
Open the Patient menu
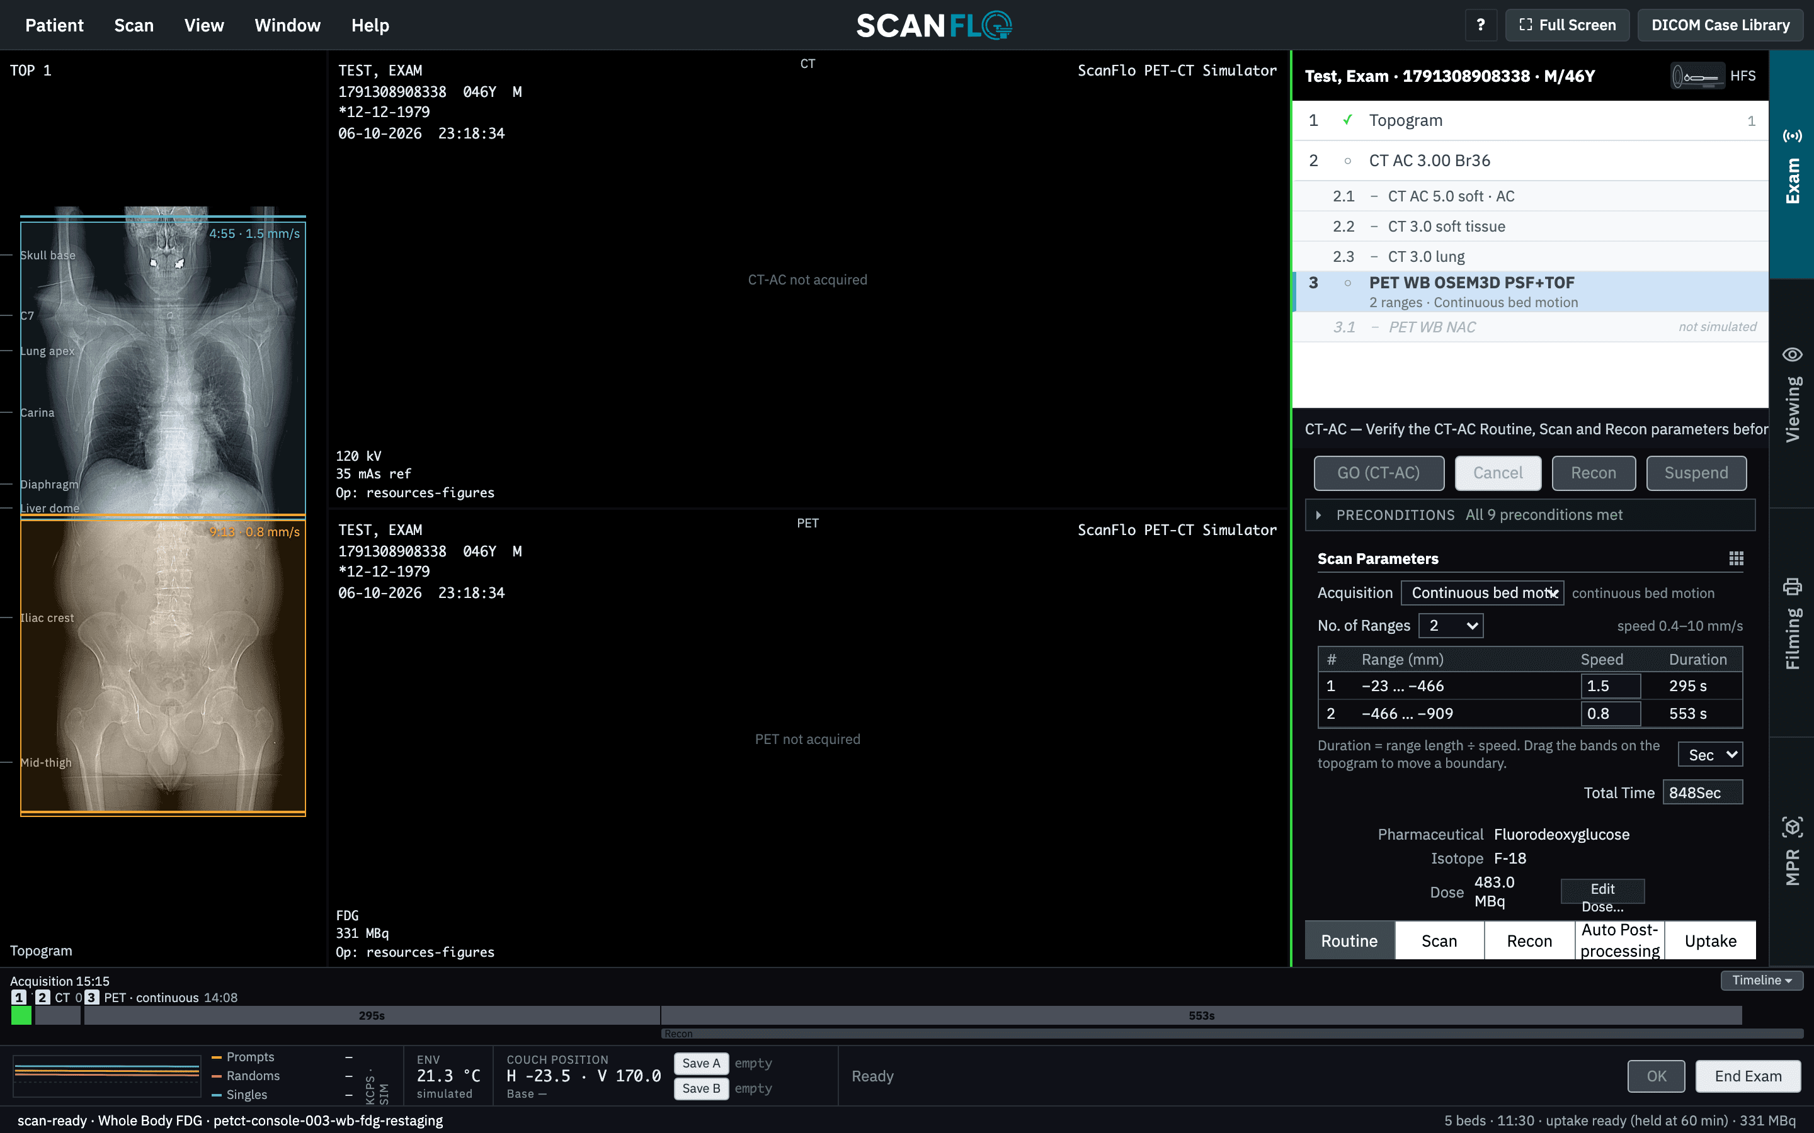tap(54, 25)
